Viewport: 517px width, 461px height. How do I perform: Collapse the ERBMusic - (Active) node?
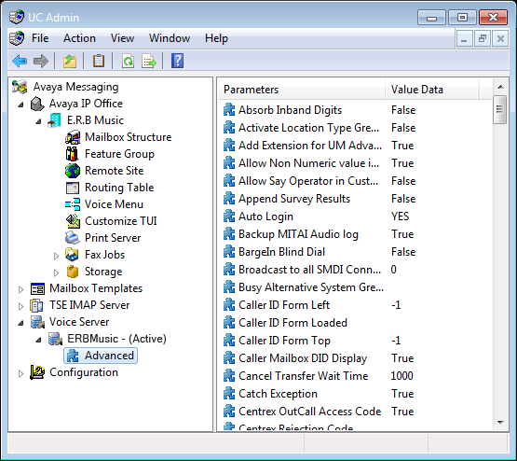[x=38, y=340]
